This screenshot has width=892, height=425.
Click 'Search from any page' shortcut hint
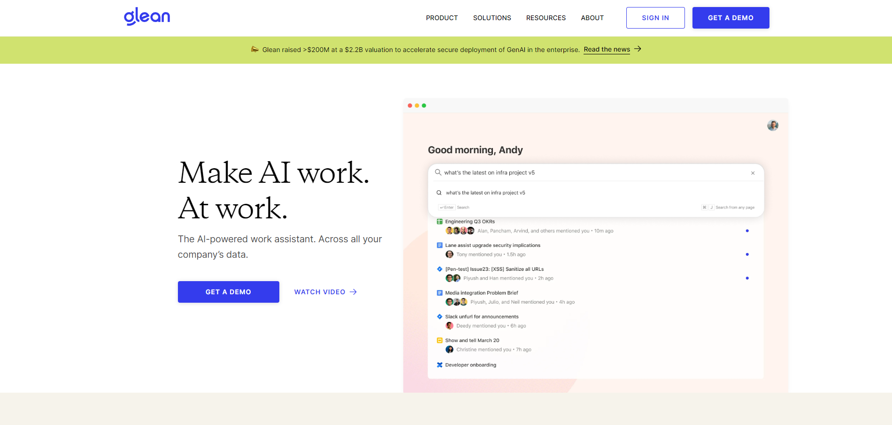tap(728, 207)
